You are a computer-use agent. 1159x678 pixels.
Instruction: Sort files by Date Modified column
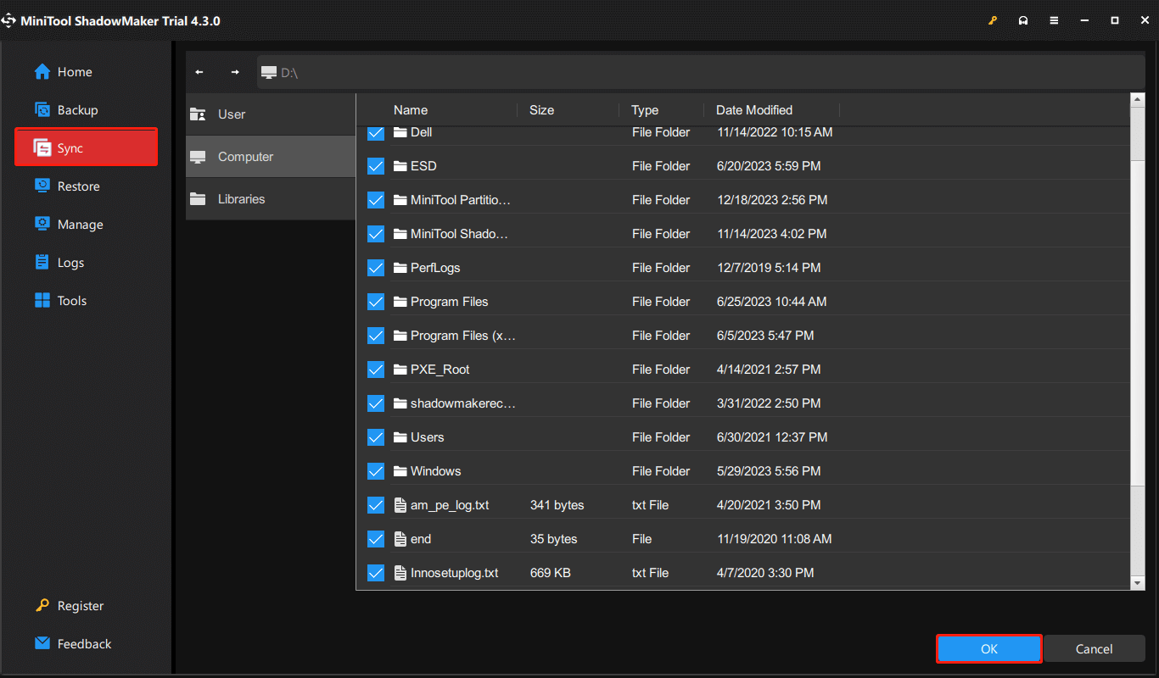pyautogui.click(x=753, y=109)
